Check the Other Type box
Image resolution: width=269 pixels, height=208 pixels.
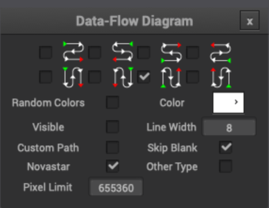[226, 166]
